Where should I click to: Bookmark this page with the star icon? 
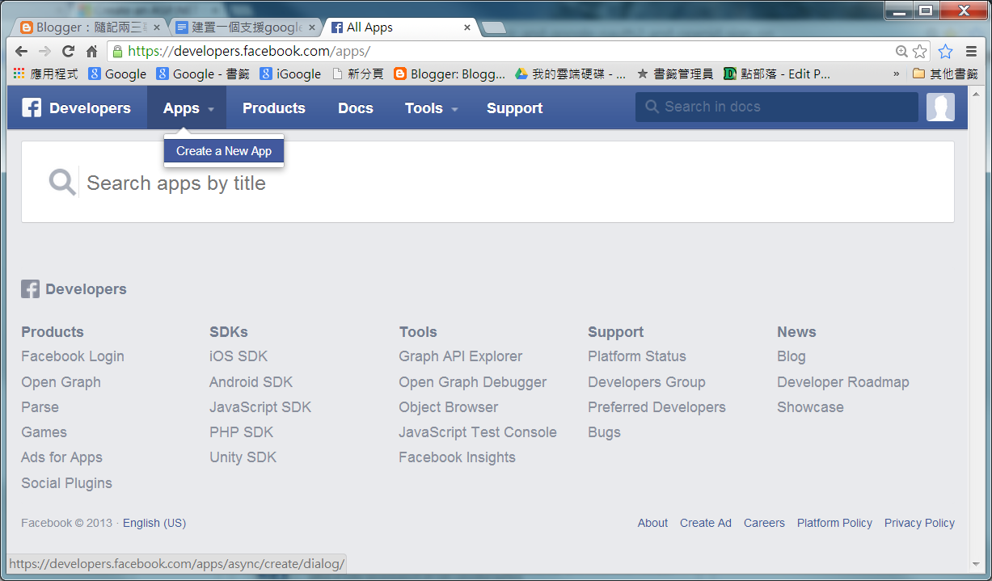point(920,51)
